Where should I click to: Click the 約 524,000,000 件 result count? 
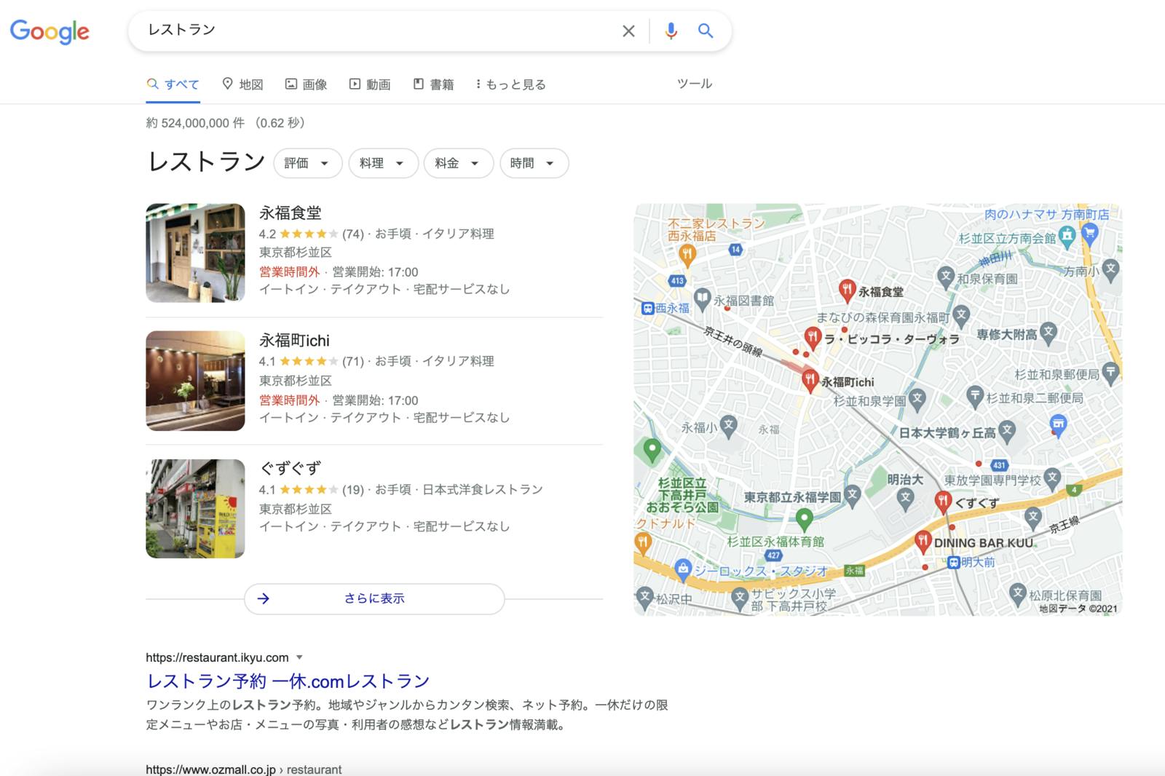point(195,123)
